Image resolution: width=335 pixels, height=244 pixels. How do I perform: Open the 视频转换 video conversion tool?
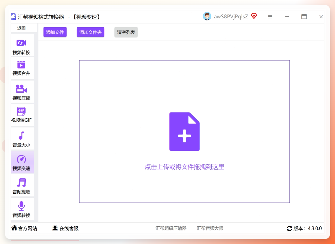(22, 45)
